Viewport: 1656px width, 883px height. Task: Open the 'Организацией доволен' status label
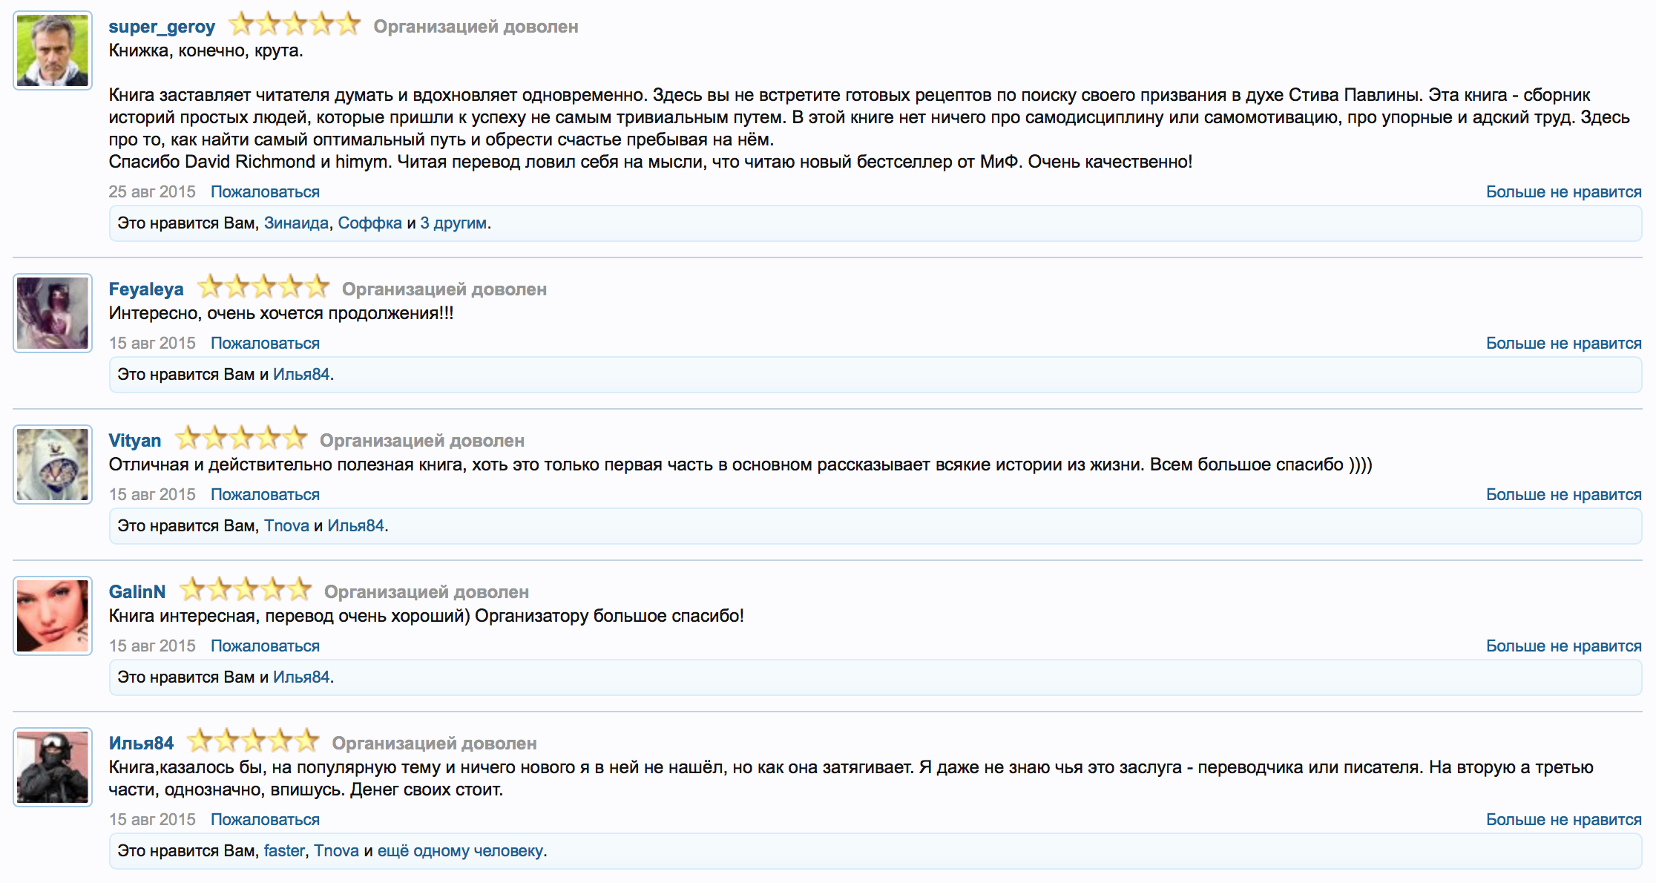(x=477, y=27)
